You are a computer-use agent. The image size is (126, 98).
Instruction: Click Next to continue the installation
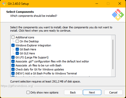tap(92, 92)
